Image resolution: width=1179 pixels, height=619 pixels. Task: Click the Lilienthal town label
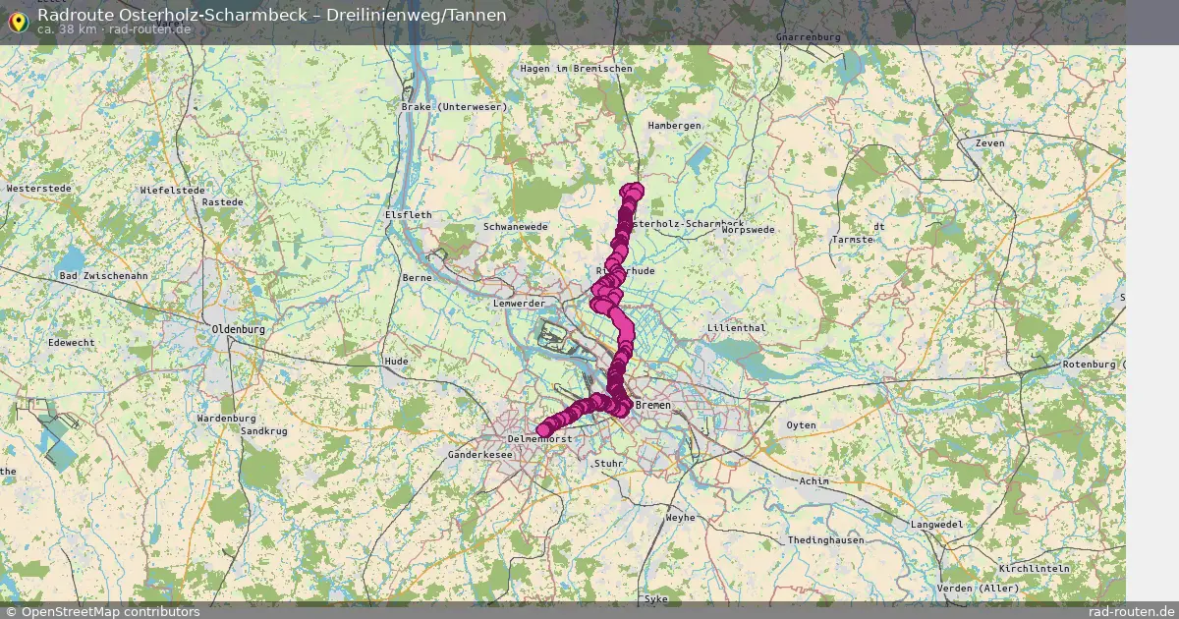click(736, 327)
